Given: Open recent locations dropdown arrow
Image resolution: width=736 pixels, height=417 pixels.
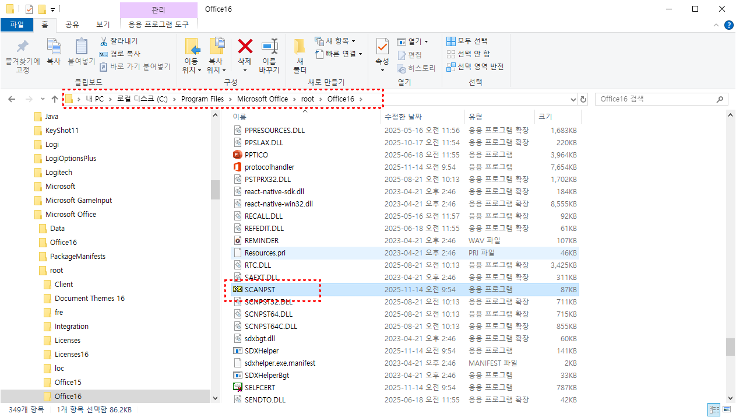Looking at the screenshot, I should 41,99.
